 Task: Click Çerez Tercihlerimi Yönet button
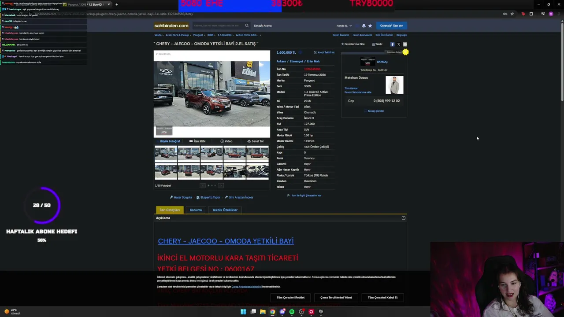pyautogui.click(x=336, y=298)
